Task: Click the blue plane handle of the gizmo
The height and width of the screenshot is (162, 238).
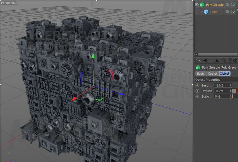Action: tap(82, 75)
